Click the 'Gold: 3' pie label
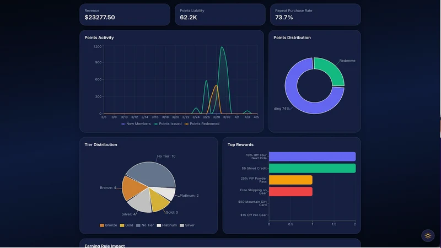This screenshot has width=441, height=248. 171,213
